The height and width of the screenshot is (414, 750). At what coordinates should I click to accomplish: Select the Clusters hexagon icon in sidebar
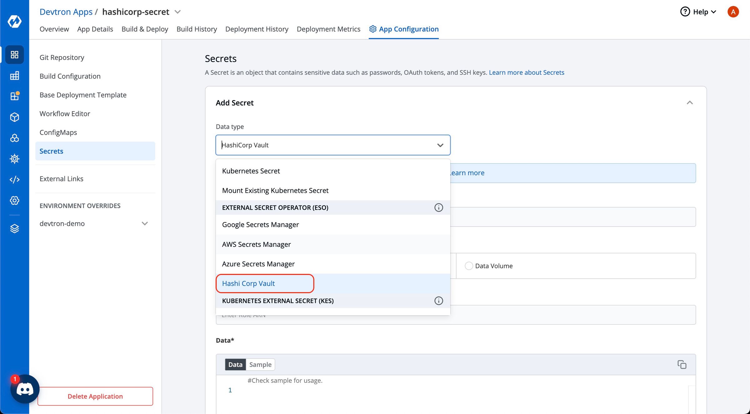[x=14, y=138]
